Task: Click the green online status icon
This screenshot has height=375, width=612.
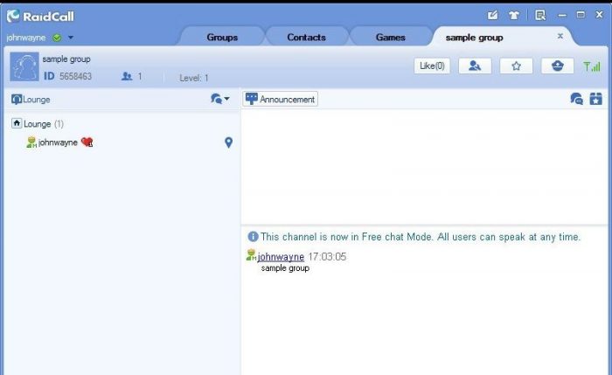Action: pos(57,38)
